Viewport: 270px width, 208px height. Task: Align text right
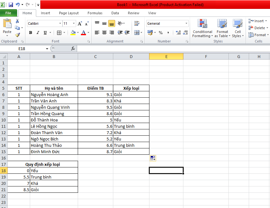pos(112,33)
